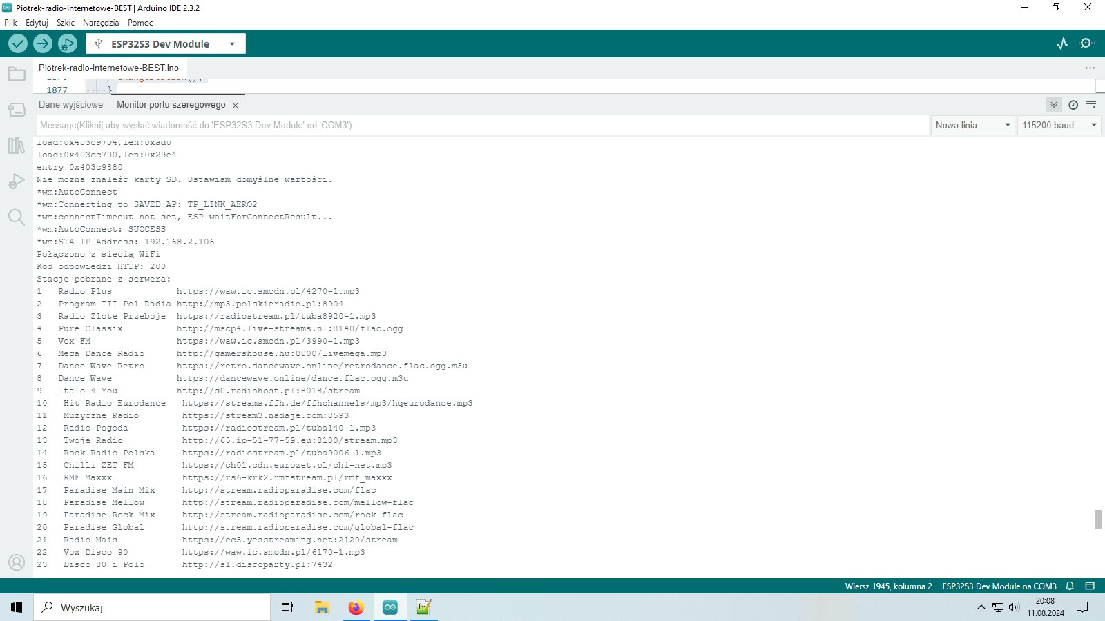Viewport: 1105px width, 621px height.
Task: Open the Notepad++ taskbar icon
Action: [423, 607]
